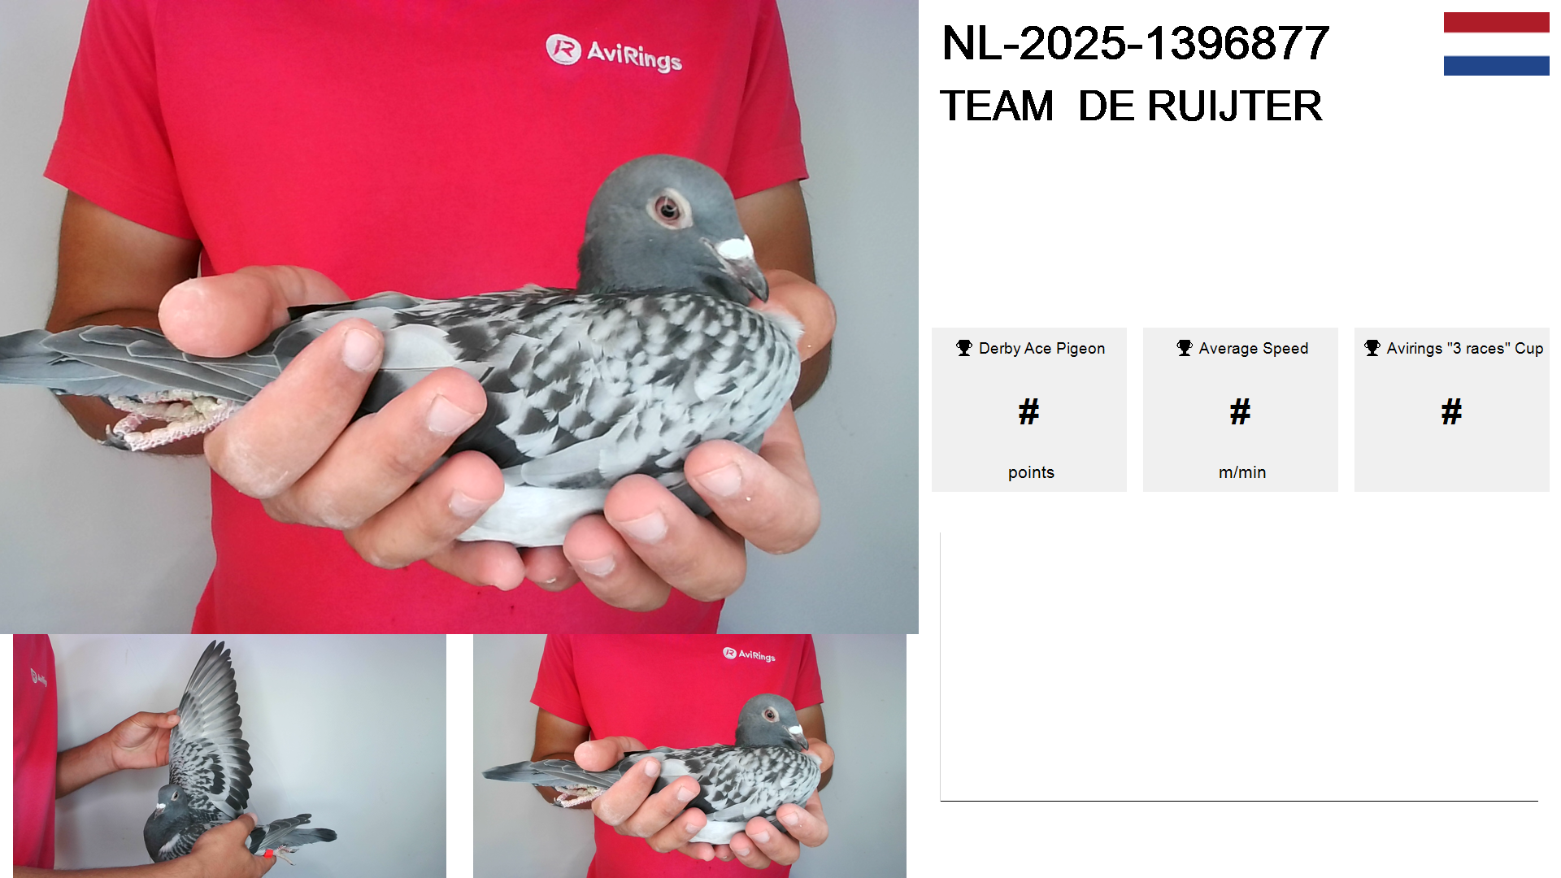Click the 3 races Cup rank hash symbol
This screenshot has height=878, width=1561.
[x=1451, y=411]
